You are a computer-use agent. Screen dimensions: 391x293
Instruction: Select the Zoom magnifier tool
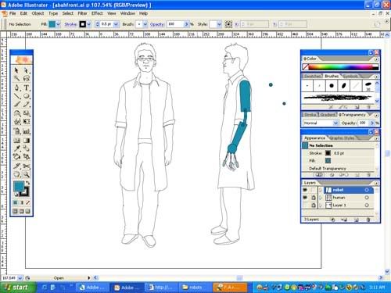(26, 174)
